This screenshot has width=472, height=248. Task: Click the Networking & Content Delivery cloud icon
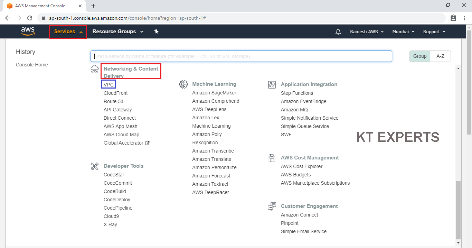click(x=95, y=69)
